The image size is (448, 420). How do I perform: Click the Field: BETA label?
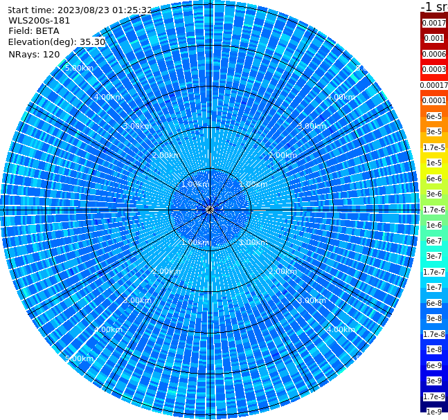[x=34, y=31]
